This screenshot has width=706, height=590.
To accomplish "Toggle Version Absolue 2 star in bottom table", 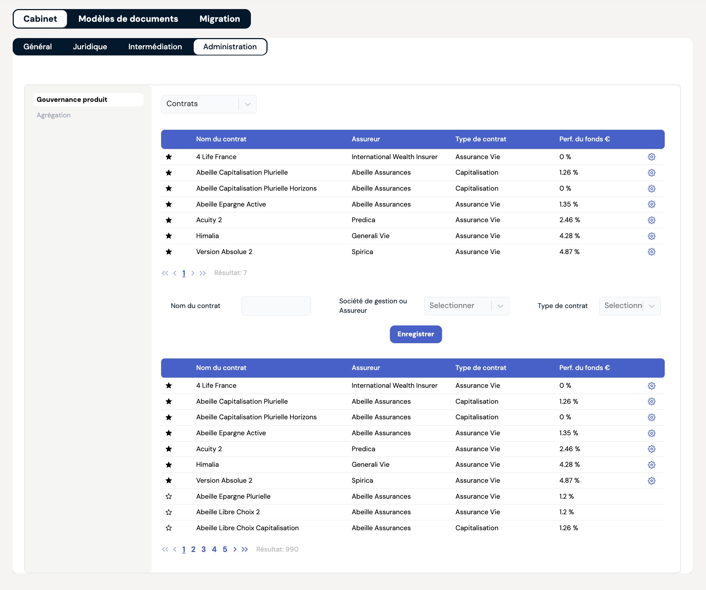I will coord(169,481).
